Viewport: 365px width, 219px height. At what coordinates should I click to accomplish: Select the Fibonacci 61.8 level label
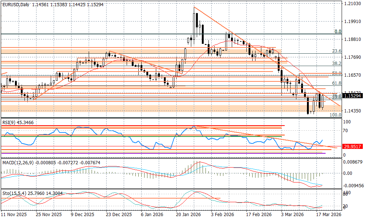[336, 83]
